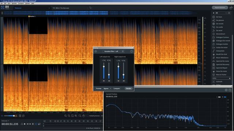Click the zoom to selection icon
234x131 pixels.
72,116
